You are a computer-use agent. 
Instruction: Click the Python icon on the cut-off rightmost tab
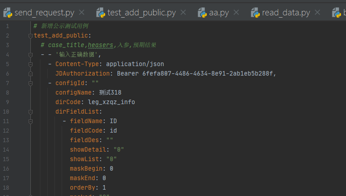click(336, 12)
